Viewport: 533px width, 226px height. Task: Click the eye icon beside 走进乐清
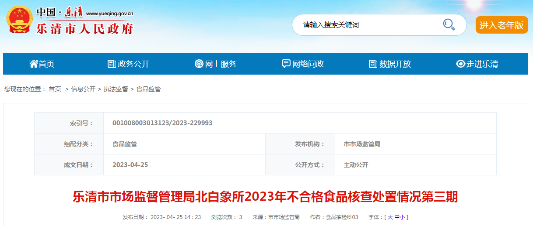pos(460,64)
